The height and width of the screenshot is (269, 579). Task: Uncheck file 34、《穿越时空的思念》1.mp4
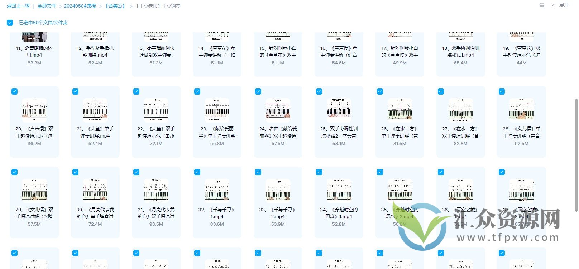(x=319, y=172)
